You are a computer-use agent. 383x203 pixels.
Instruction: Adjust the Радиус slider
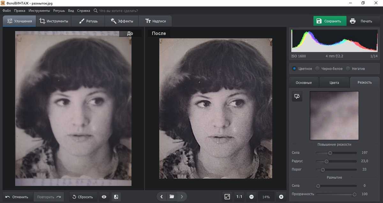coord(336,161)
